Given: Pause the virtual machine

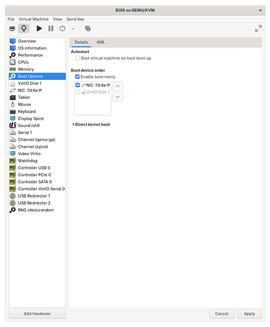Looking at the screenshot, I should [51, 29].
